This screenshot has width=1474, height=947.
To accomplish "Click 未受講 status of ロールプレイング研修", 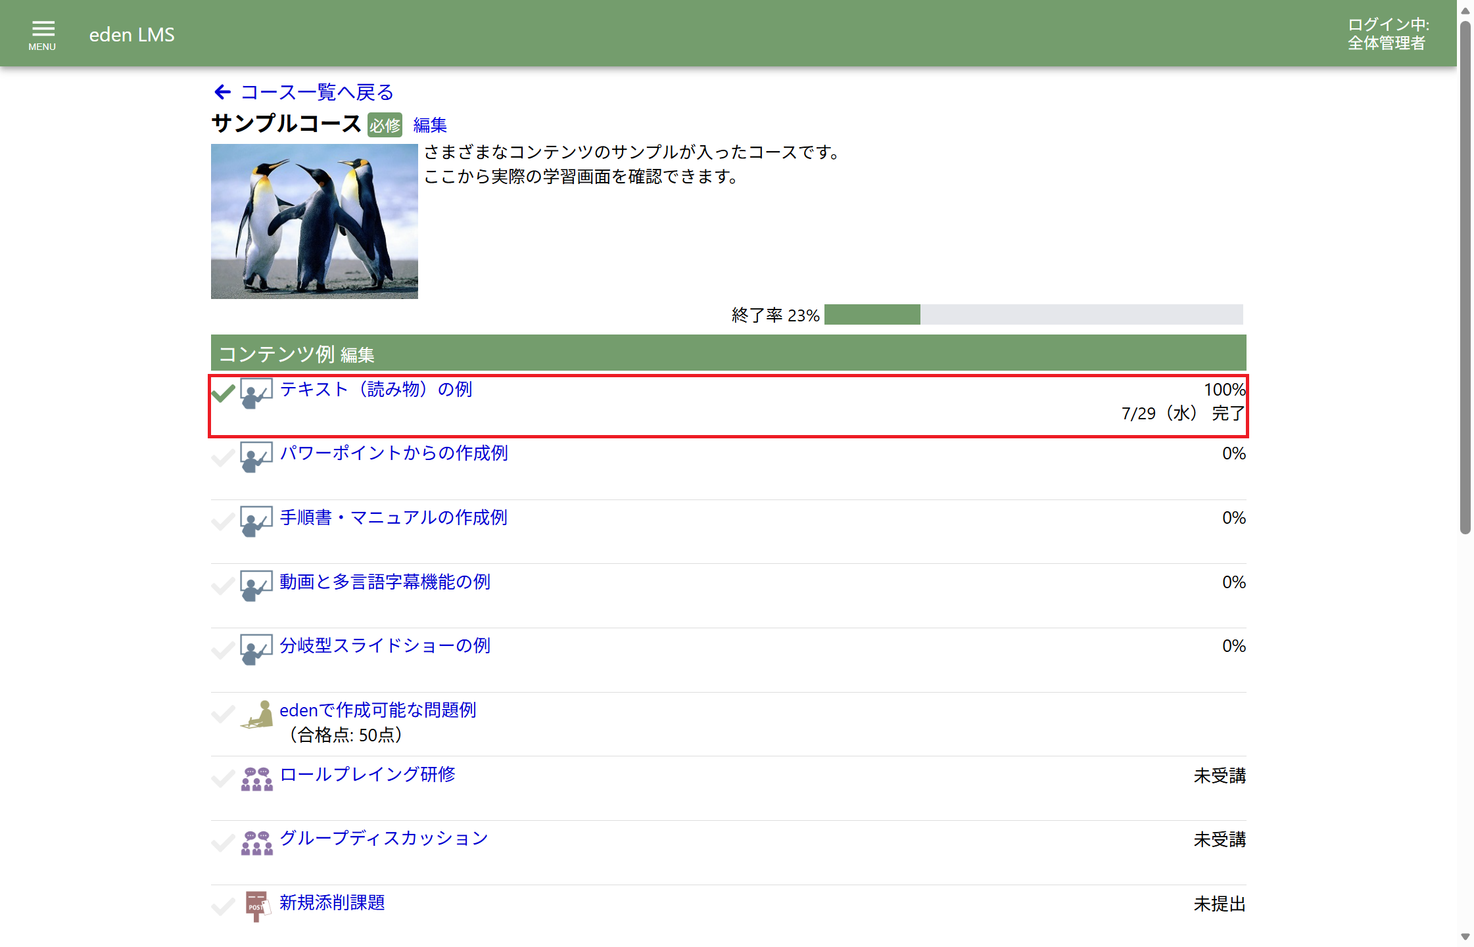I will coord(1220,776).
